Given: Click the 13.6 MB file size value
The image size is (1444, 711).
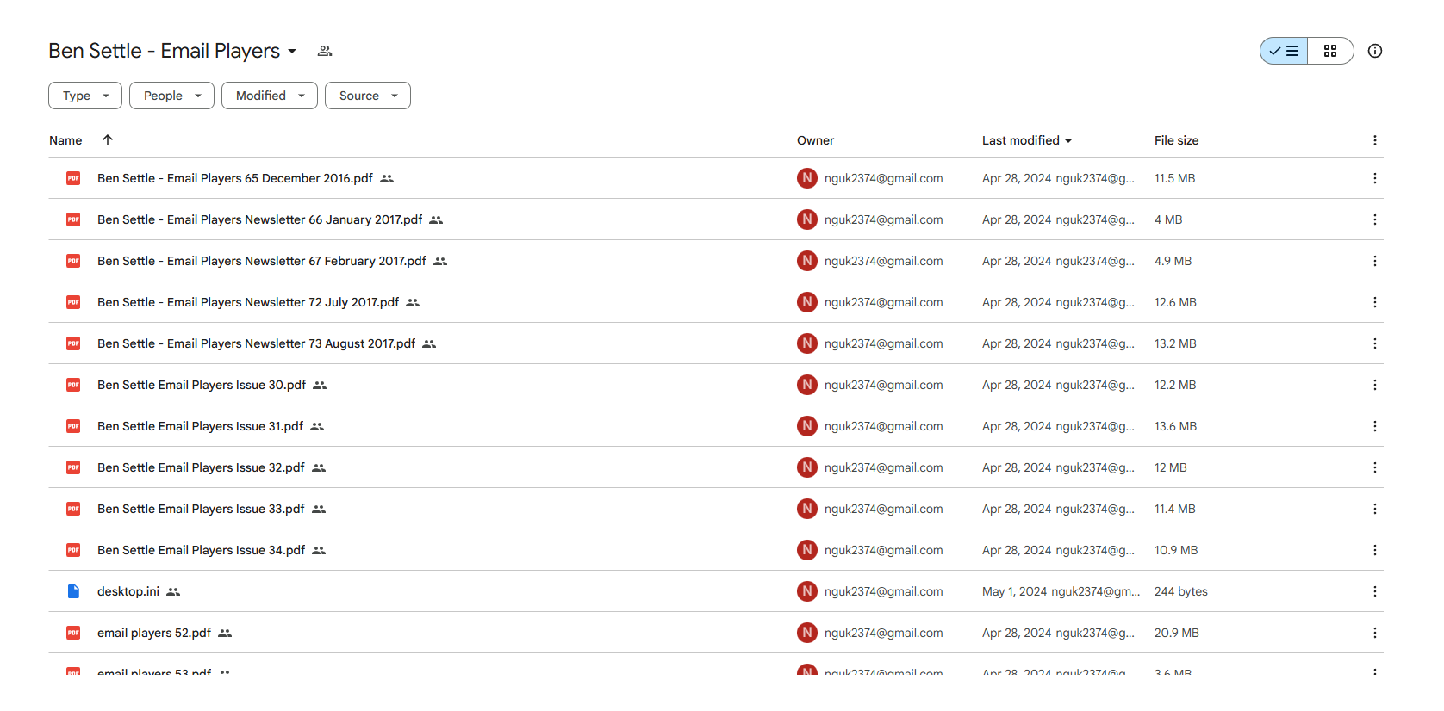Looking at the screenshot, I should click(x=1176, y=426).
